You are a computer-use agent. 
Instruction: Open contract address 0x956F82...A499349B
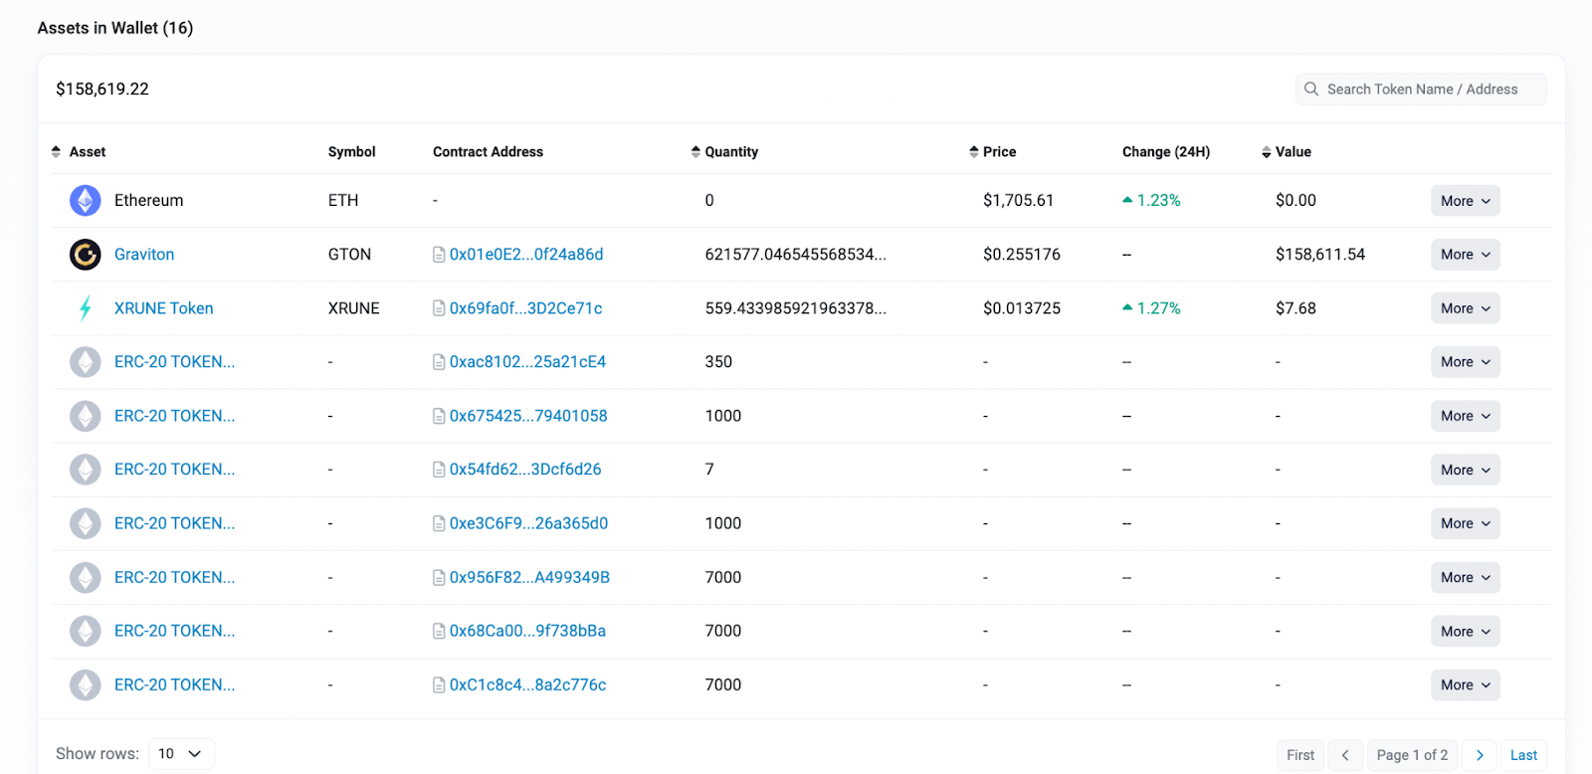click(530, 577)
